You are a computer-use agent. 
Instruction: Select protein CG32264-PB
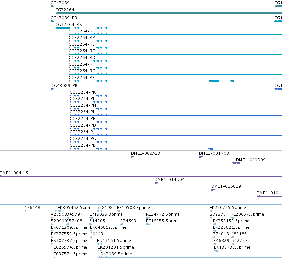[83, 145]
